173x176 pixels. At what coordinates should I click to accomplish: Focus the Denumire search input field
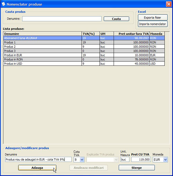click(62, 19)
